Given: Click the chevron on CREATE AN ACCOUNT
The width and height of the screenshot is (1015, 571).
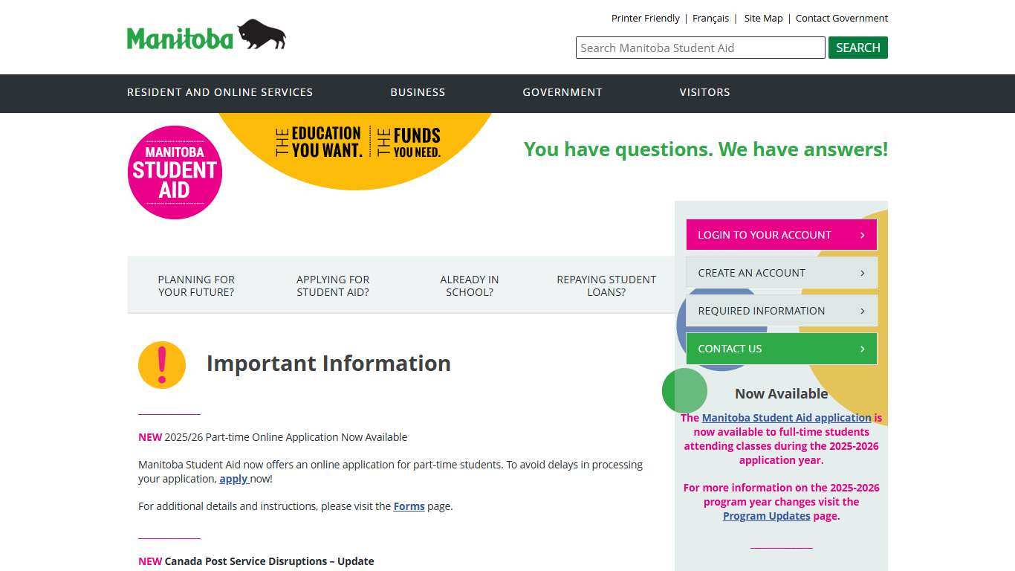Looking at the screenshot, I should pos(863,272).
